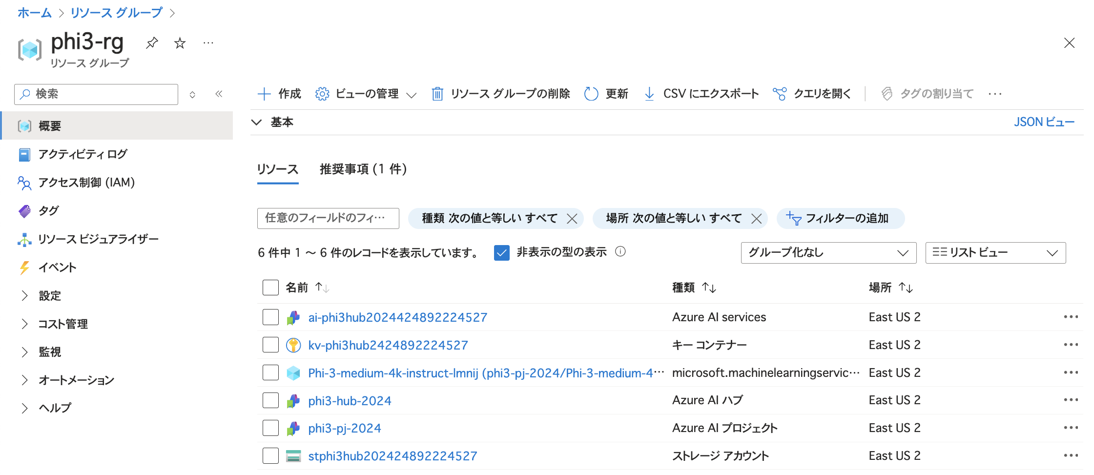Select the リソース tab
Image resolution: width=1094 pixels, height=475 pixels.
278,169
